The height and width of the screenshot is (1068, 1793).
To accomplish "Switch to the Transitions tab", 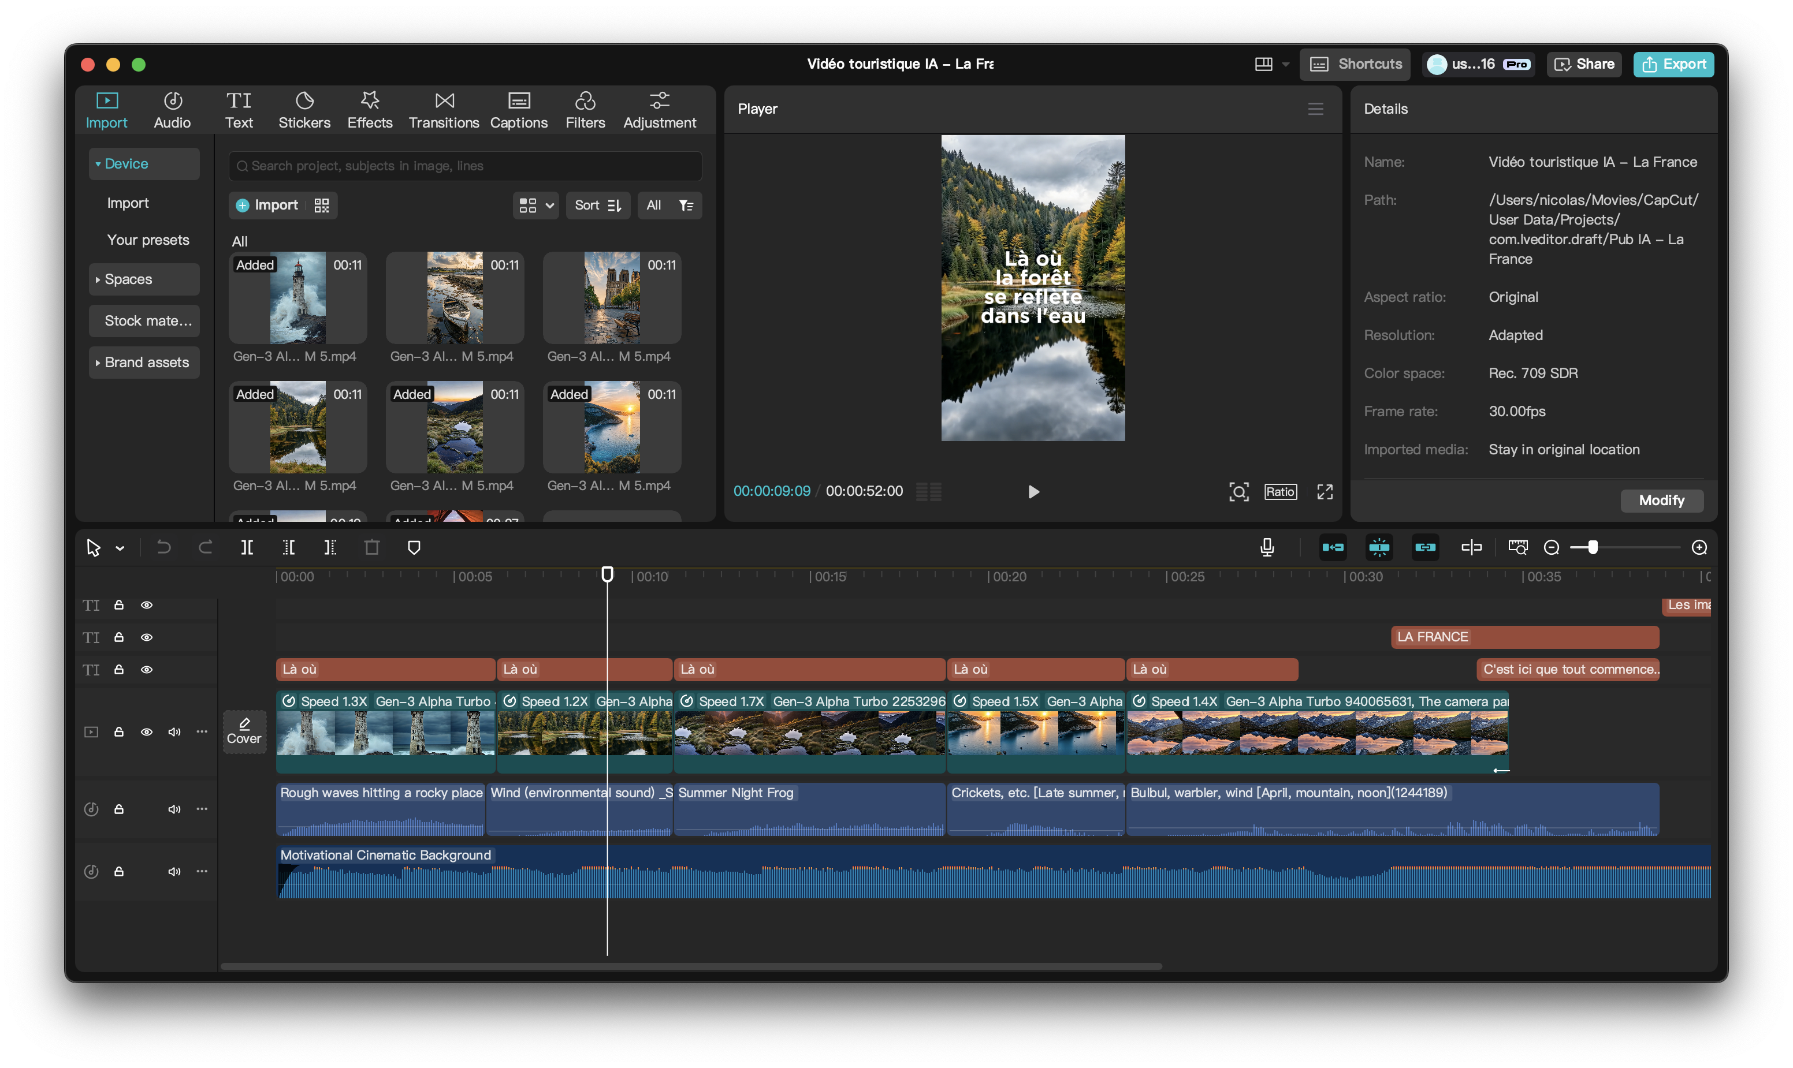I will tap(444, 109).
